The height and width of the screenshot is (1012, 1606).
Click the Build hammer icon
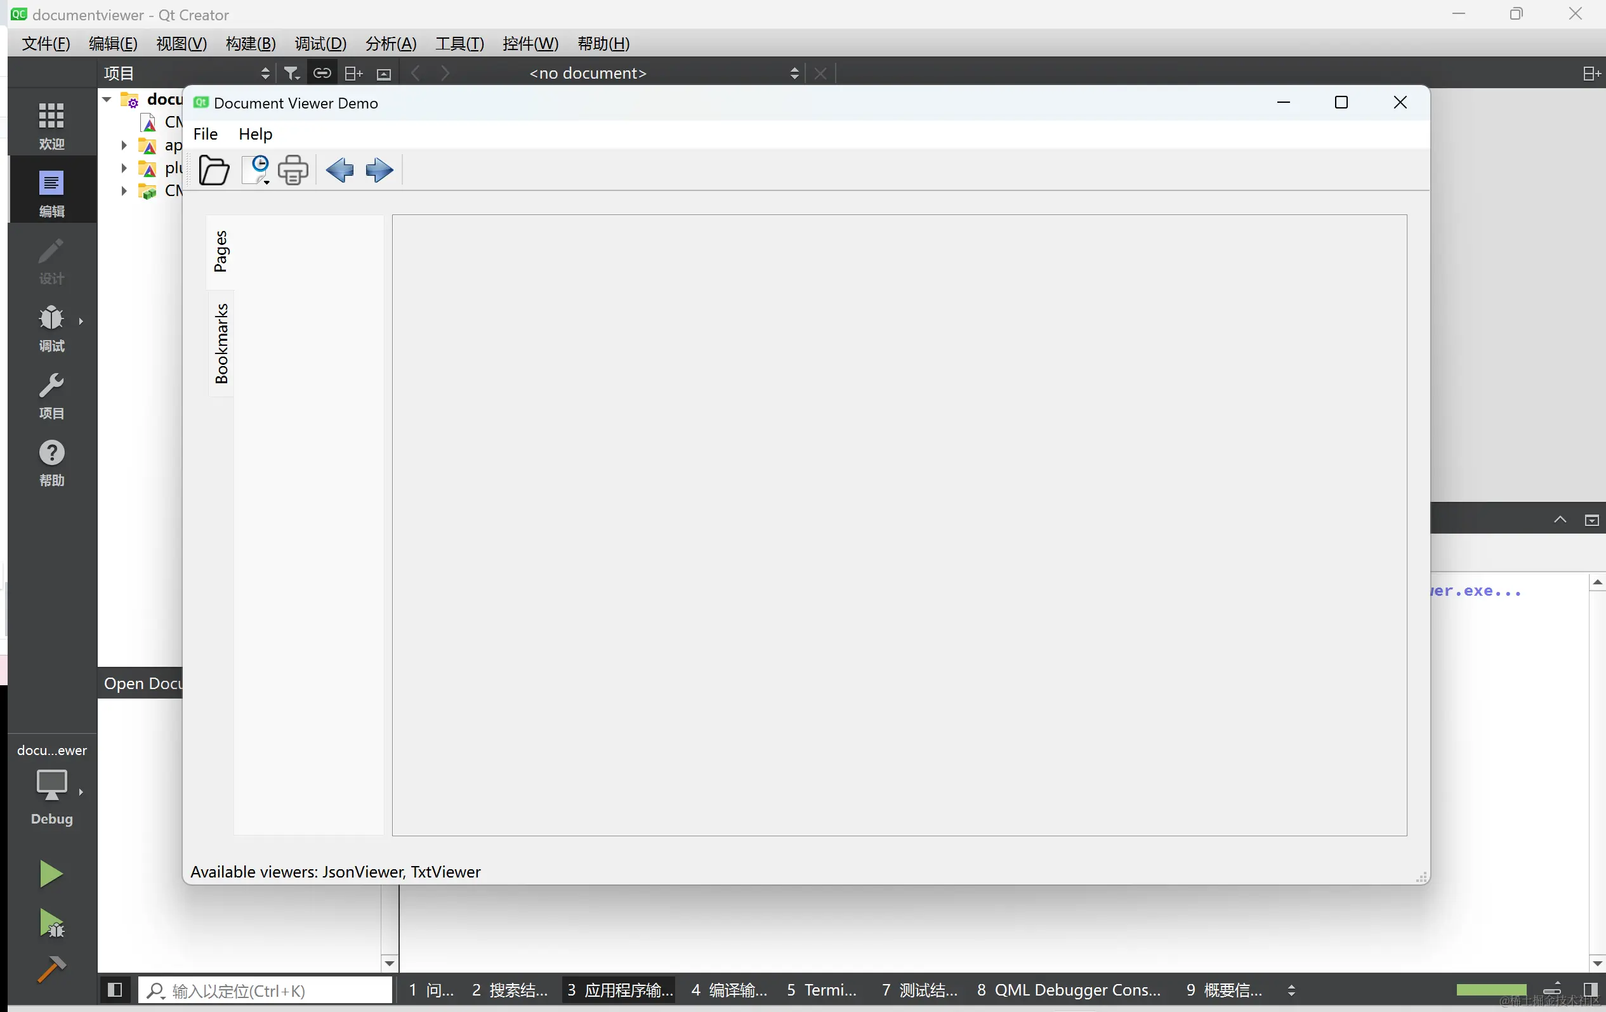51,969
